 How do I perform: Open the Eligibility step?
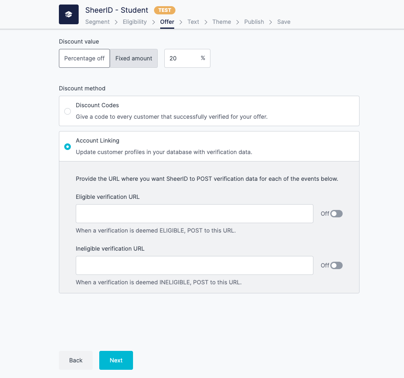point(134,22)
